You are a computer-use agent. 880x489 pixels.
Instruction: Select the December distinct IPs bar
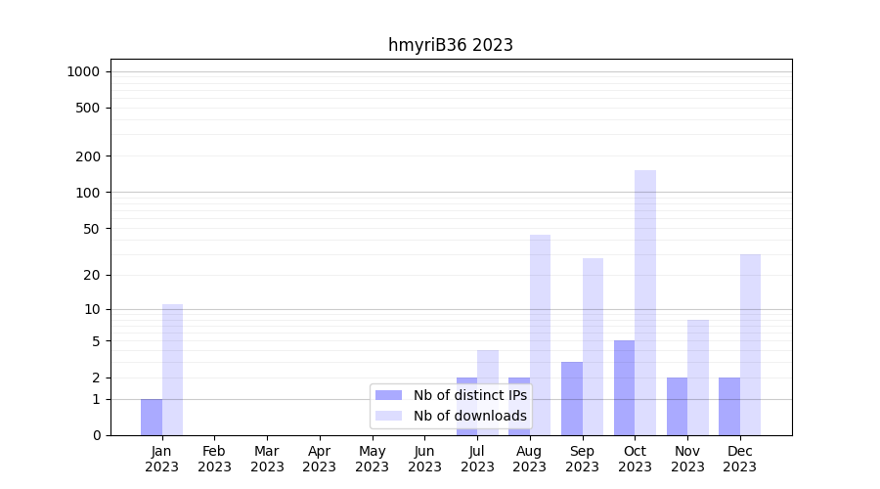tap(729, 406)
